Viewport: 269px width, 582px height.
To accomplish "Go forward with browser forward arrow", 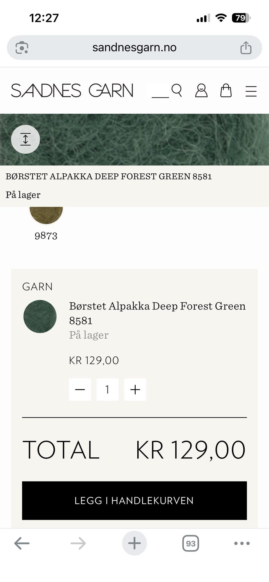I will tap(78, 543).
